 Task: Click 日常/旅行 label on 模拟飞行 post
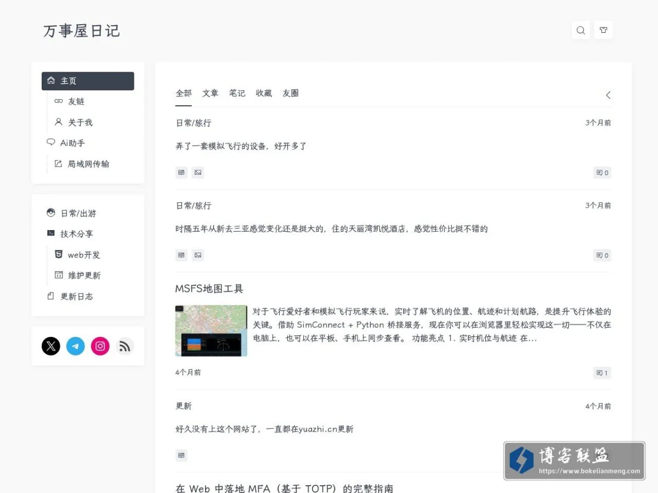(x=193, y=123)
